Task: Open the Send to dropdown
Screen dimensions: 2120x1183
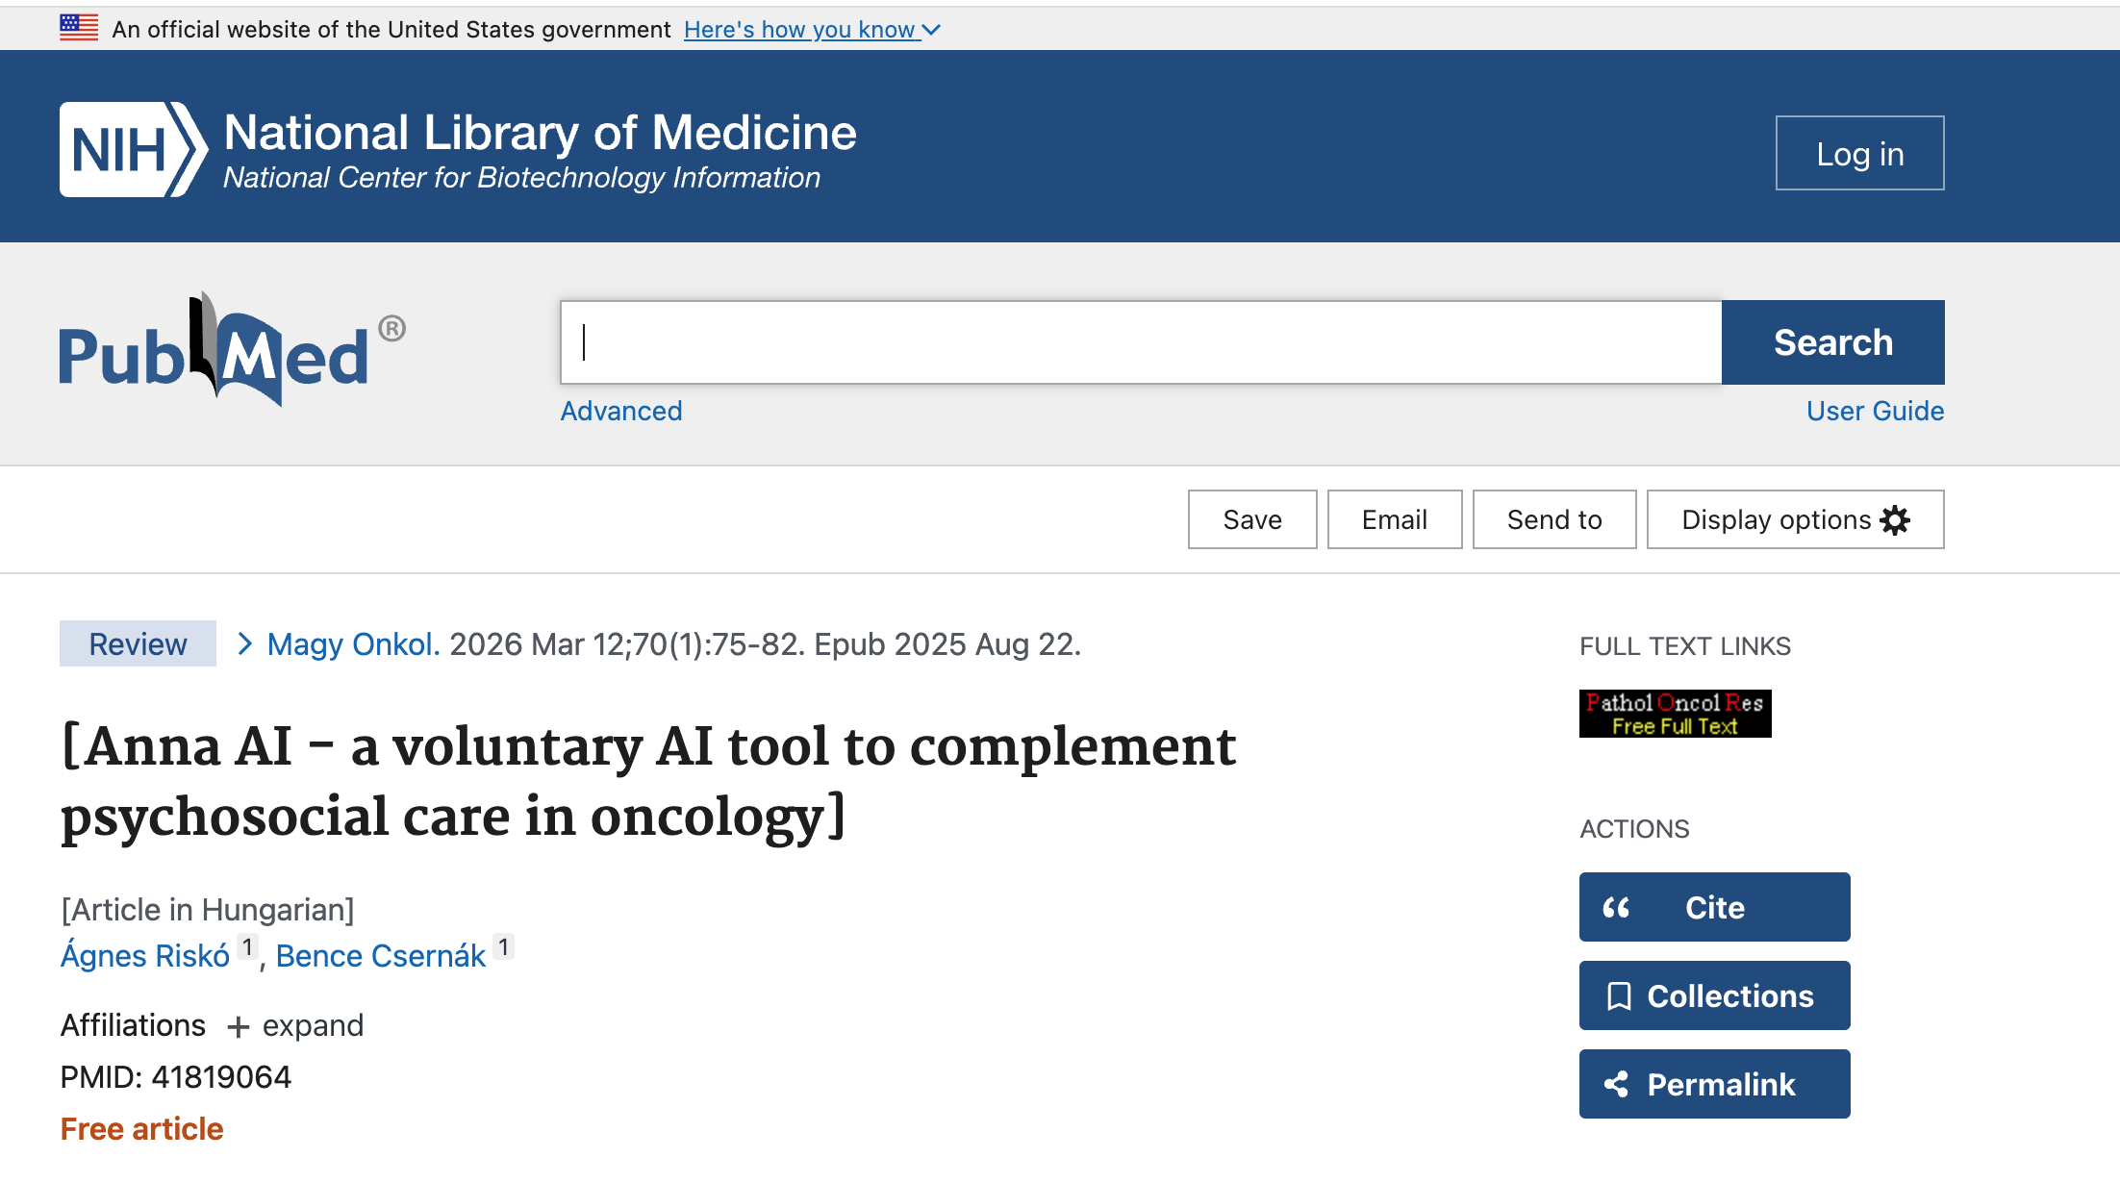Action: 1553,519
